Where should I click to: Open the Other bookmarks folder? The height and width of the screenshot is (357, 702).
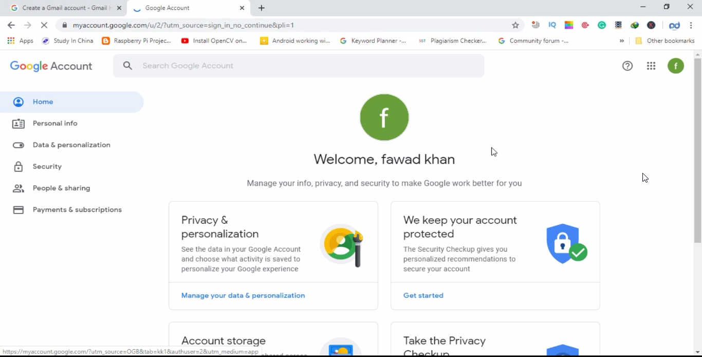click(x=665, y=41)
